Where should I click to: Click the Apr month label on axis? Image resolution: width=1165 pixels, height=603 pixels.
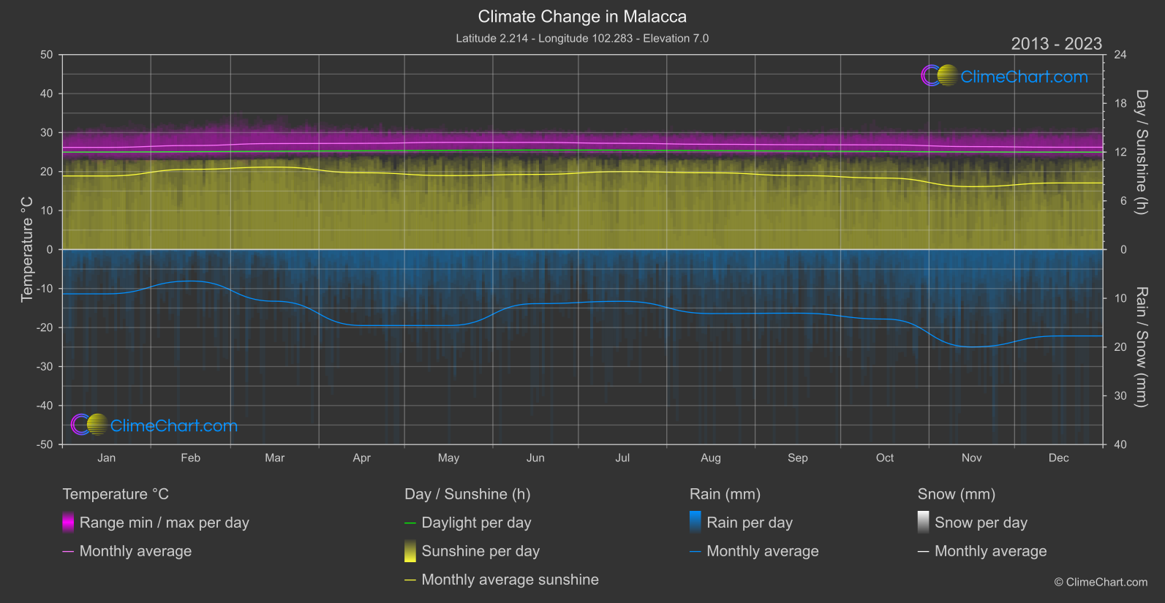point(362,458)
